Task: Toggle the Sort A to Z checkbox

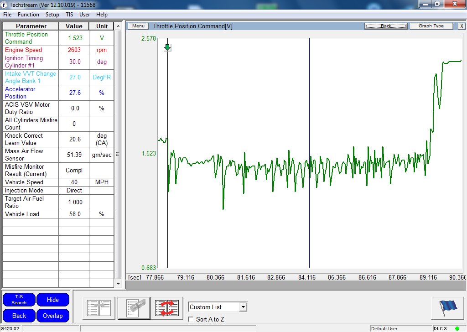Action: [x=191, y=319]
